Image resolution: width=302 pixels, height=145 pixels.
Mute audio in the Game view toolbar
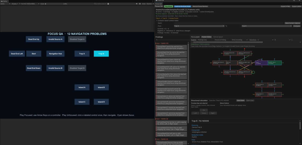pyautogui.click(x=137, y=4)
